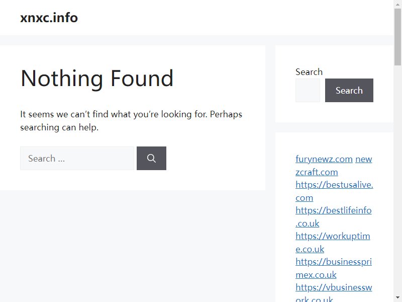Click the scrollbar down arrow

[397, 298]
